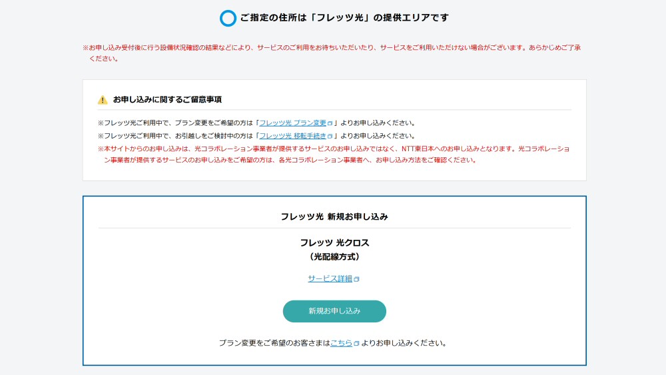Image resolution: width=666 pixels, height=375 pixels.
Task: Click the フレッツ光 新規お申し込み section heading
Action: pos(334,216)
